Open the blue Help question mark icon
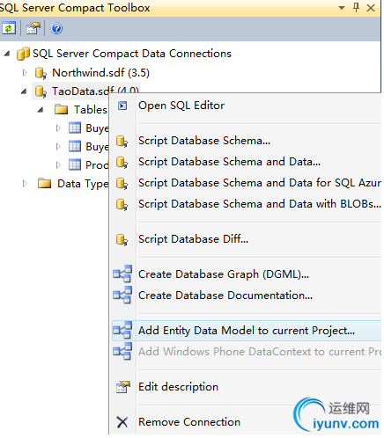The width and height of the screenshot is (384, 438). [x=56, y=28]
